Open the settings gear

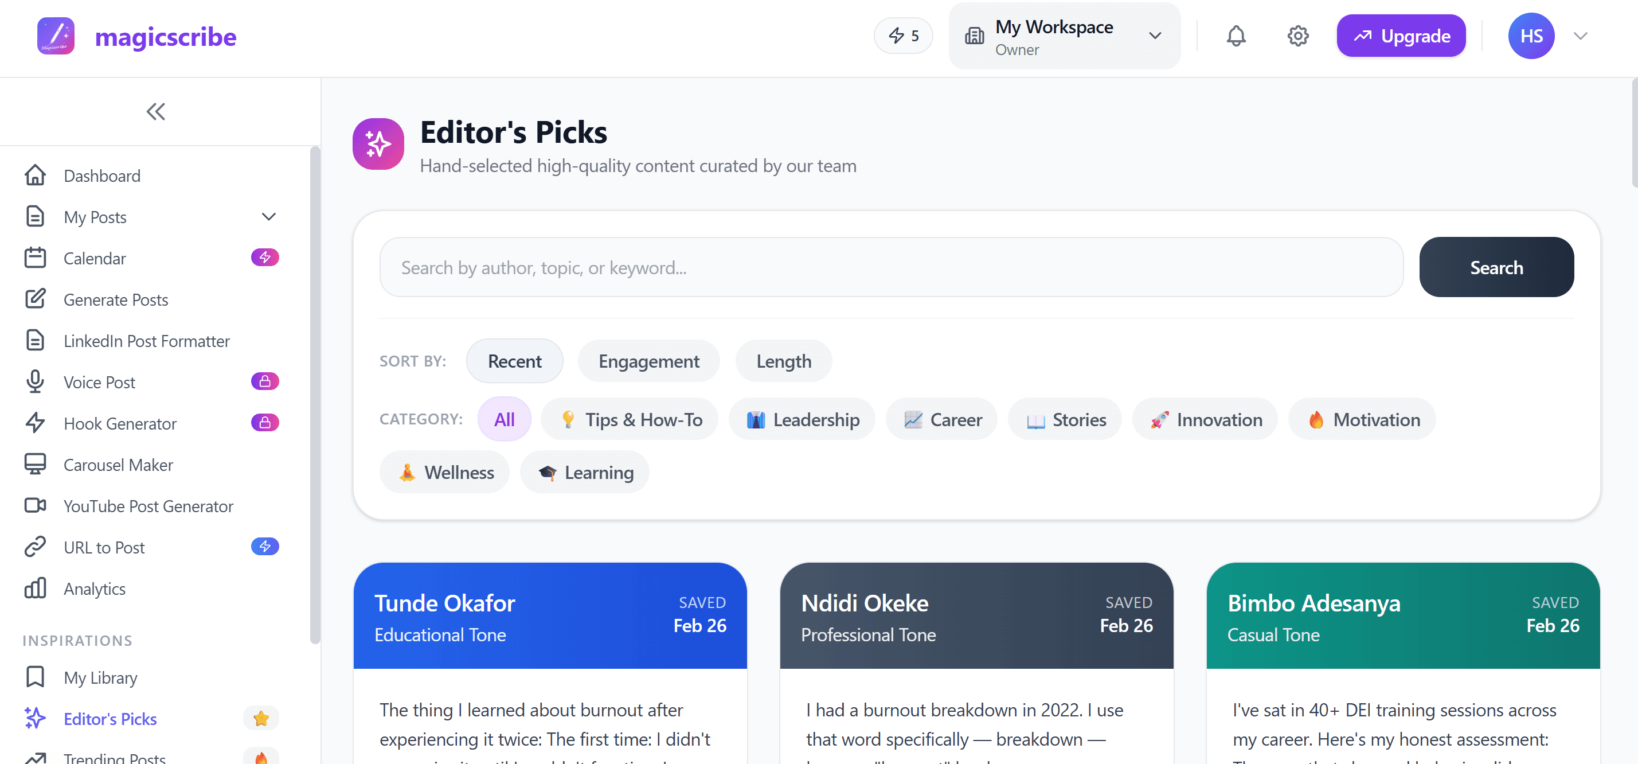pos(1298,36)
